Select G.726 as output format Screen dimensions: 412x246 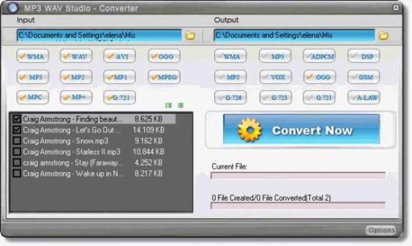[230, 98]
